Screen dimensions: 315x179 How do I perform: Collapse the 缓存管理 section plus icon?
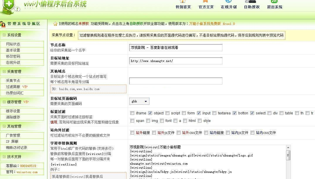(x=4, y=102)
